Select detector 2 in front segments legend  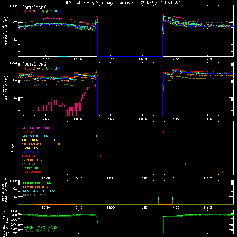(30, 12)
